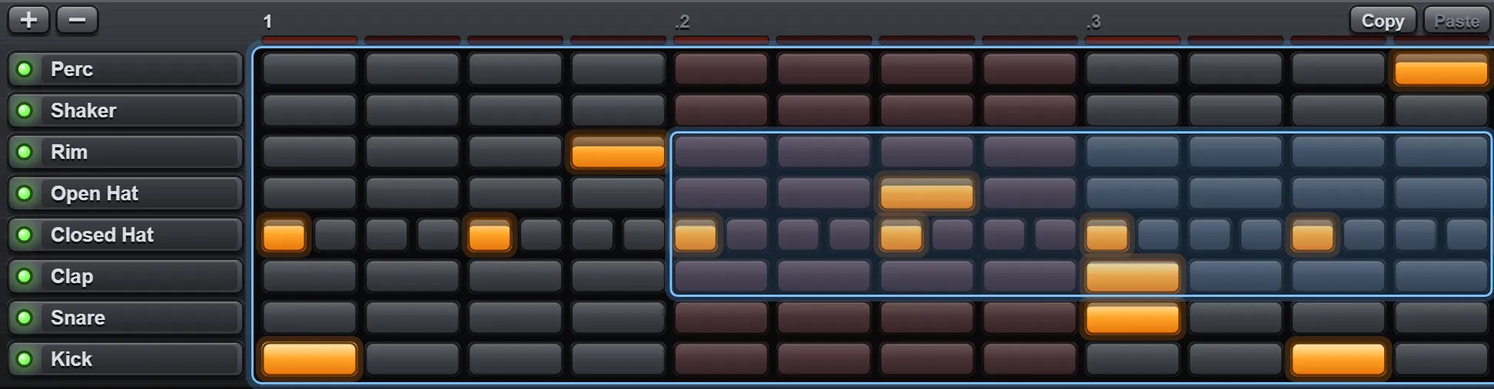Enable Kick step on beat 2 downbeat
This screenshot has width=1494, height=389.
(721, 359)
